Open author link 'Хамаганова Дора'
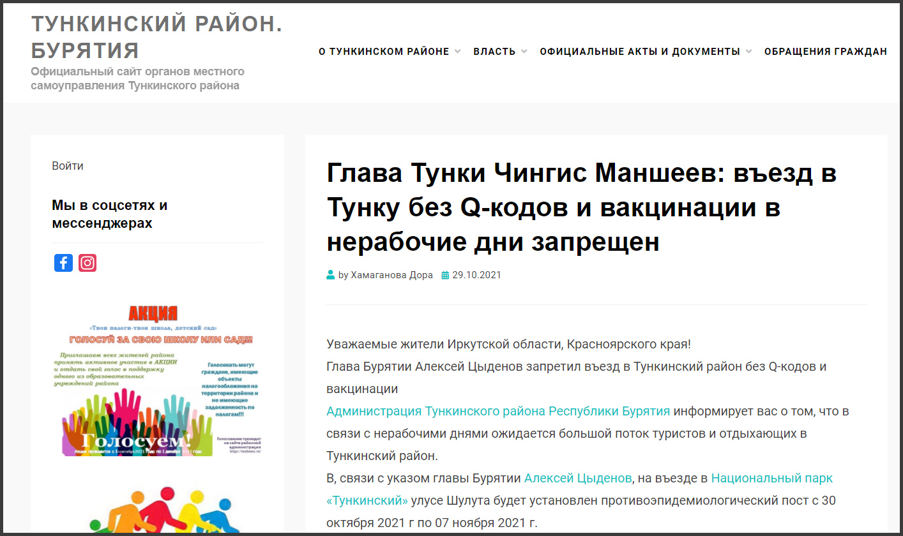903x536 pixels. (x=391, y=275)
